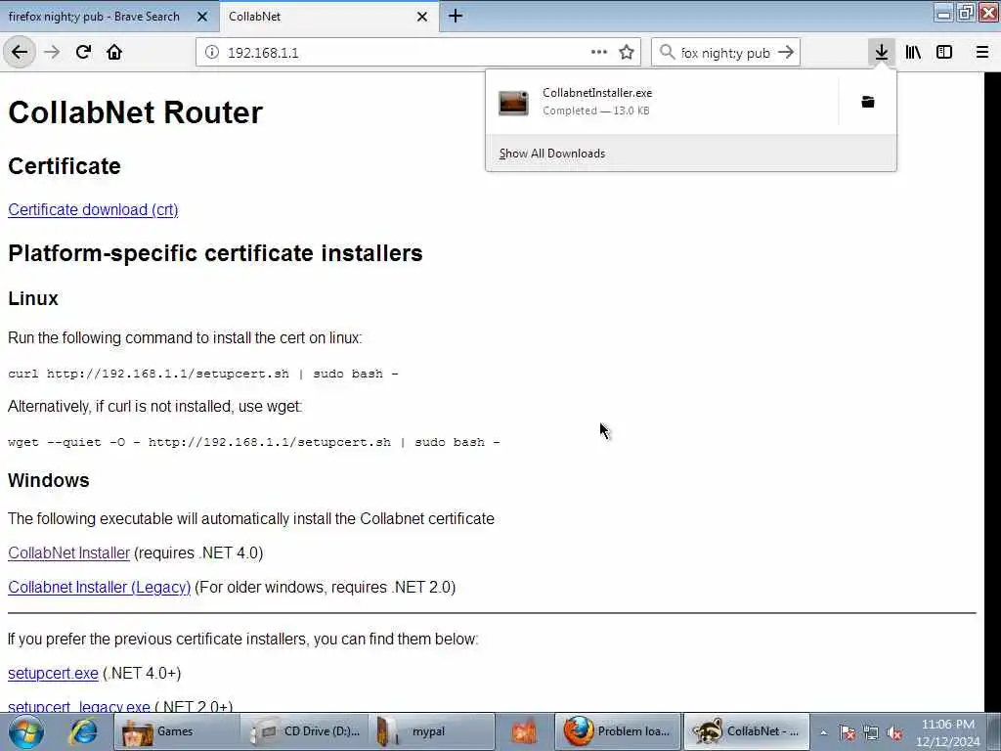Screen dimensions: 1001x751
Task: Open the setupcert_legacy.exe link
Action: [78, 706]
